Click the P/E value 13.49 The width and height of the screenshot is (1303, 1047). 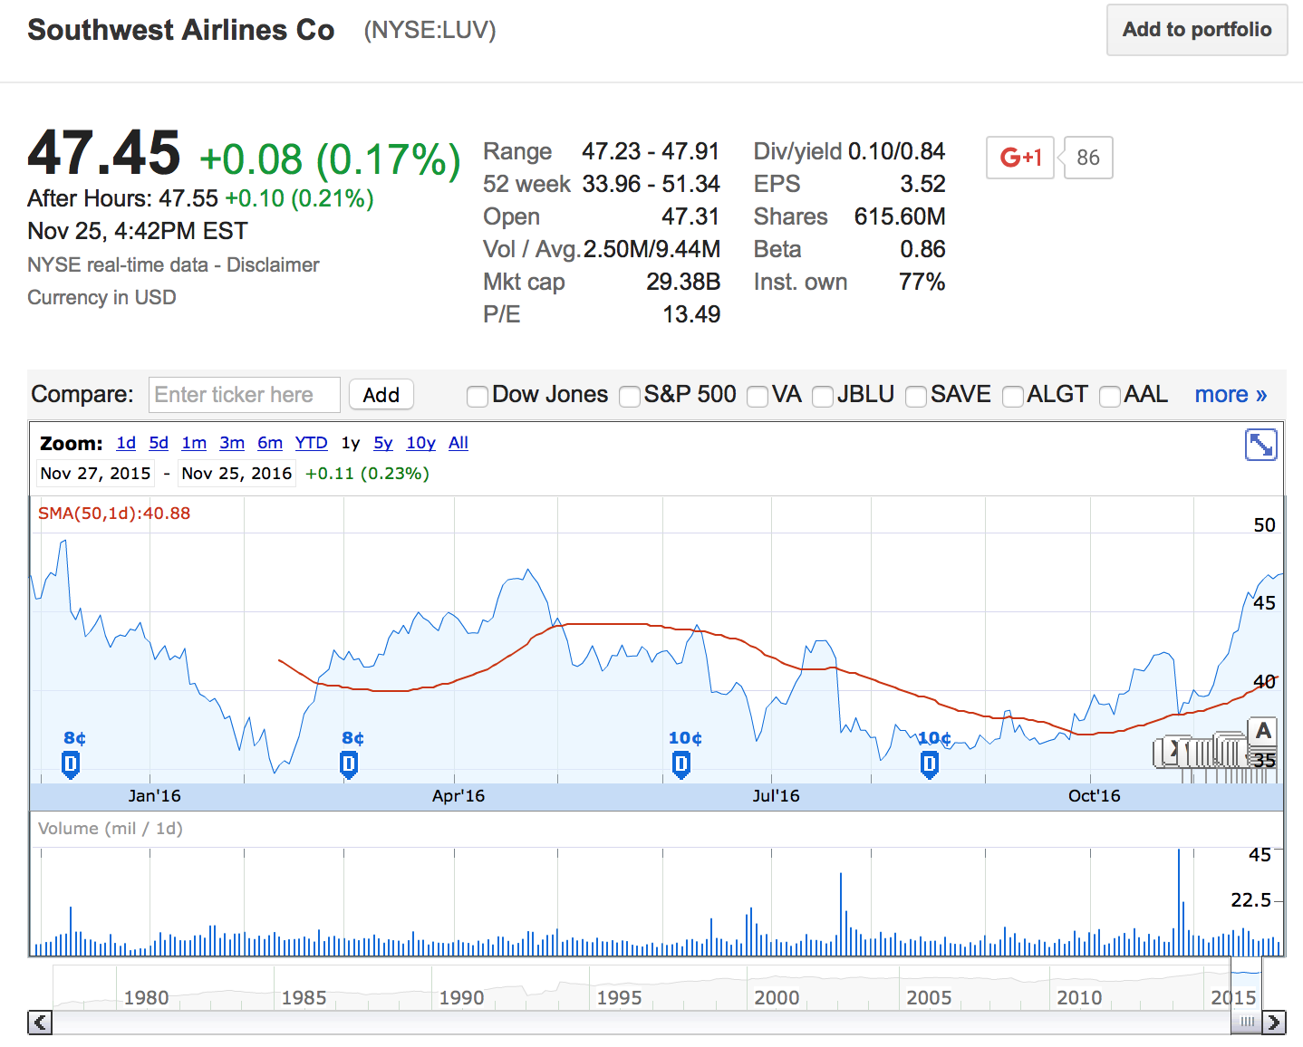coord(691,314)
